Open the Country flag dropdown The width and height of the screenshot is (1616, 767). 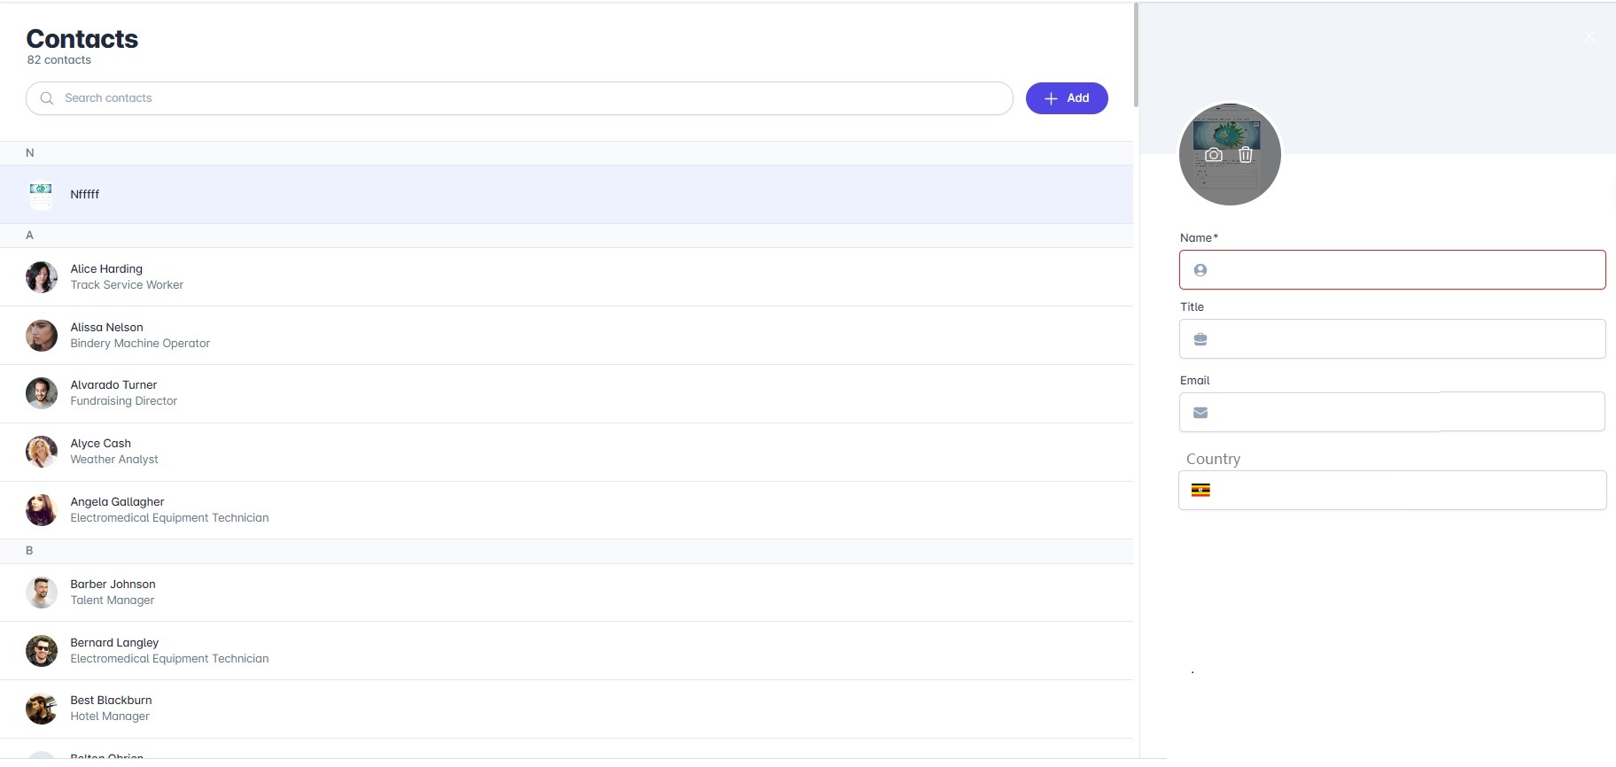(x=1200, y=491)
